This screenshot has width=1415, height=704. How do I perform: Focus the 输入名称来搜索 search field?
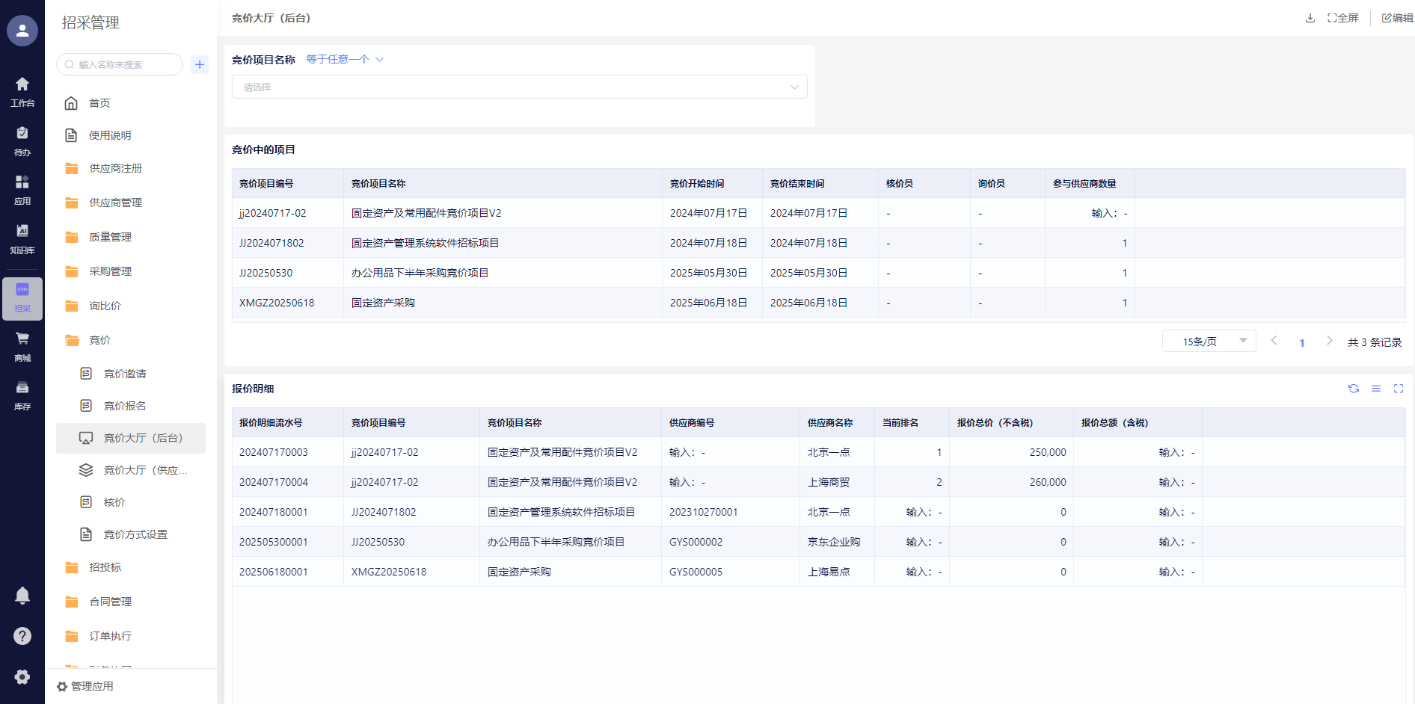click(123, 64)
